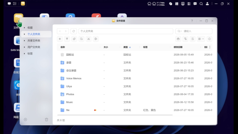The width and height of the screenshot is (238, 134).
Task: Show details with the info icon
Action: 210,39
